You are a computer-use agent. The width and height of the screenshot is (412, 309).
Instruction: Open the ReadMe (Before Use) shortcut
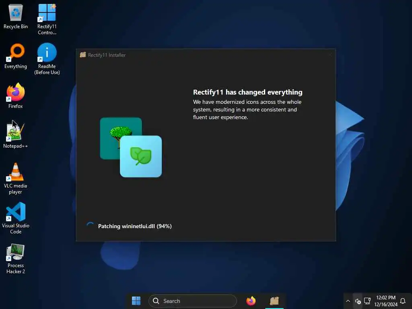pyautogui.click(x=47, y=59)
